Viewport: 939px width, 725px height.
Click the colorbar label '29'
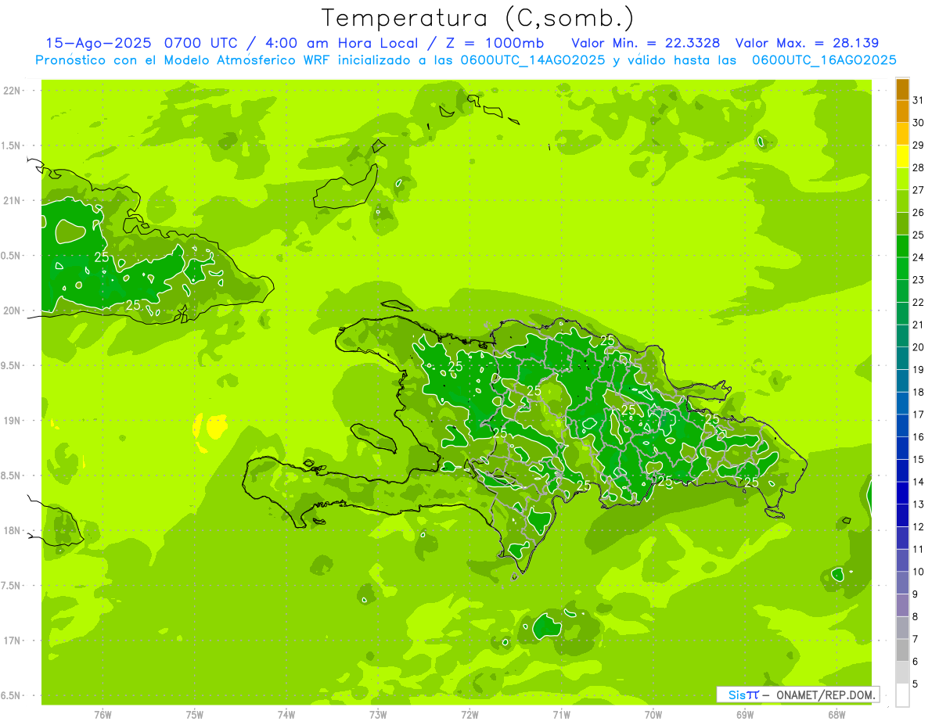(919, 145)
